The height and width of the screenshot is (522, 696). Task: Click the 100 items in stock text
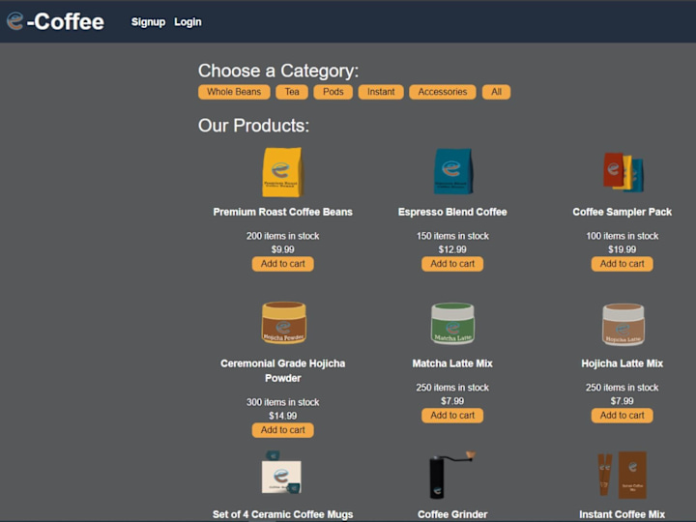click(x=622, y=236)
